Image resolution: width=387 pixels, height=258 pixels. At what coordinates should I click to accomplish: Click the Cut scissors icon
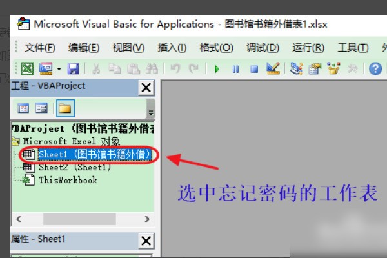click(x=96, y=68)
